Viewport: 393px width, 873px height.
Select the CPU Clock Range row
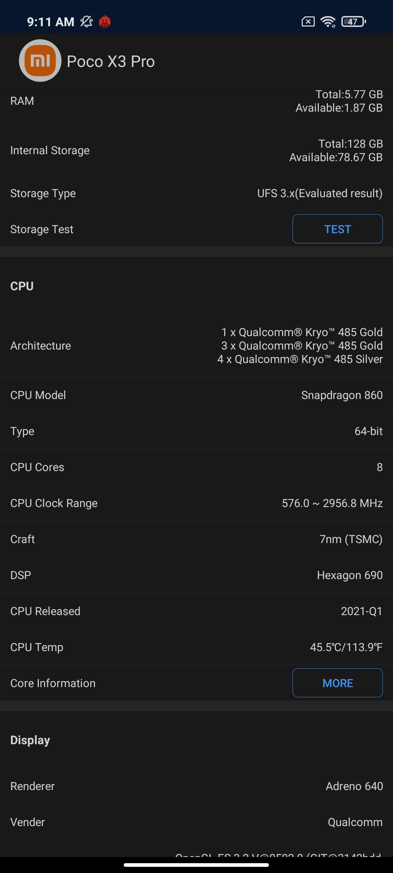pyautogui.click(x=196, y=503)
